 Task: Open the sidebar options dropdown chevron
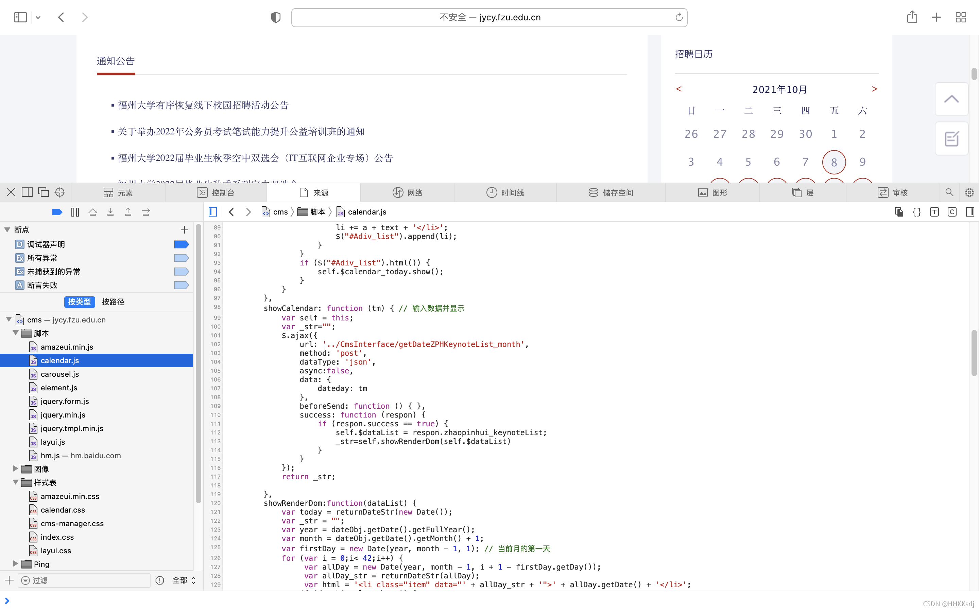pos(38,17)
